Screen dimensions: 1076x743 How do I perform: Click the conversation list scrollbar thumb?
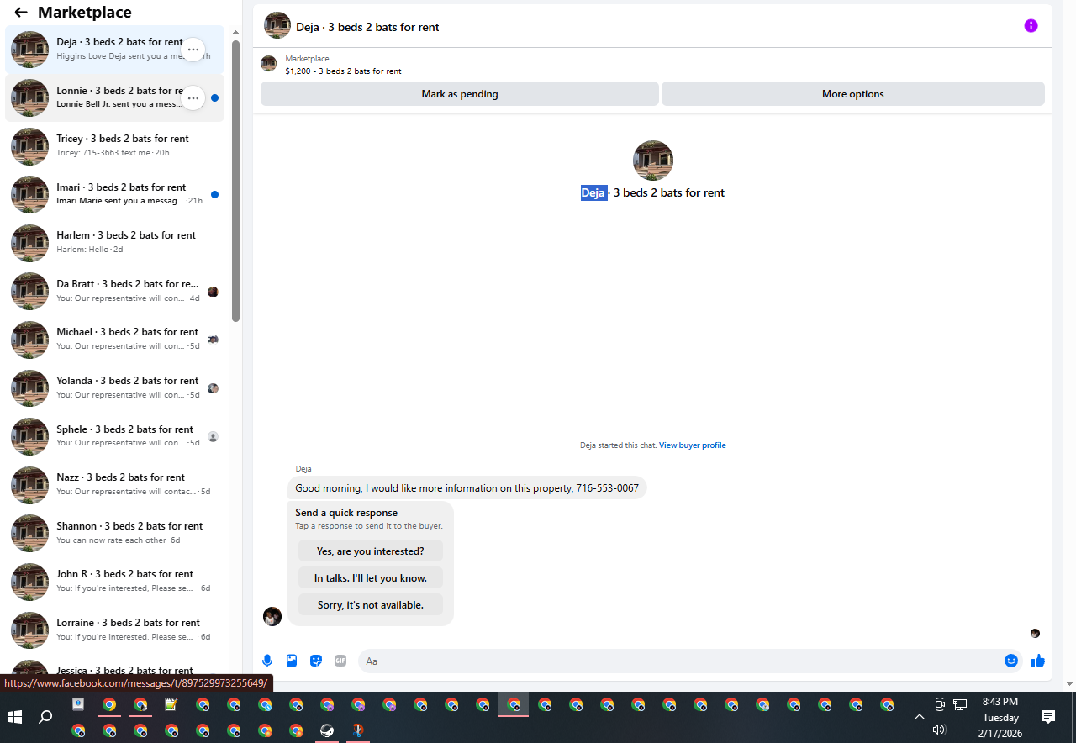(x=236, y=181)
